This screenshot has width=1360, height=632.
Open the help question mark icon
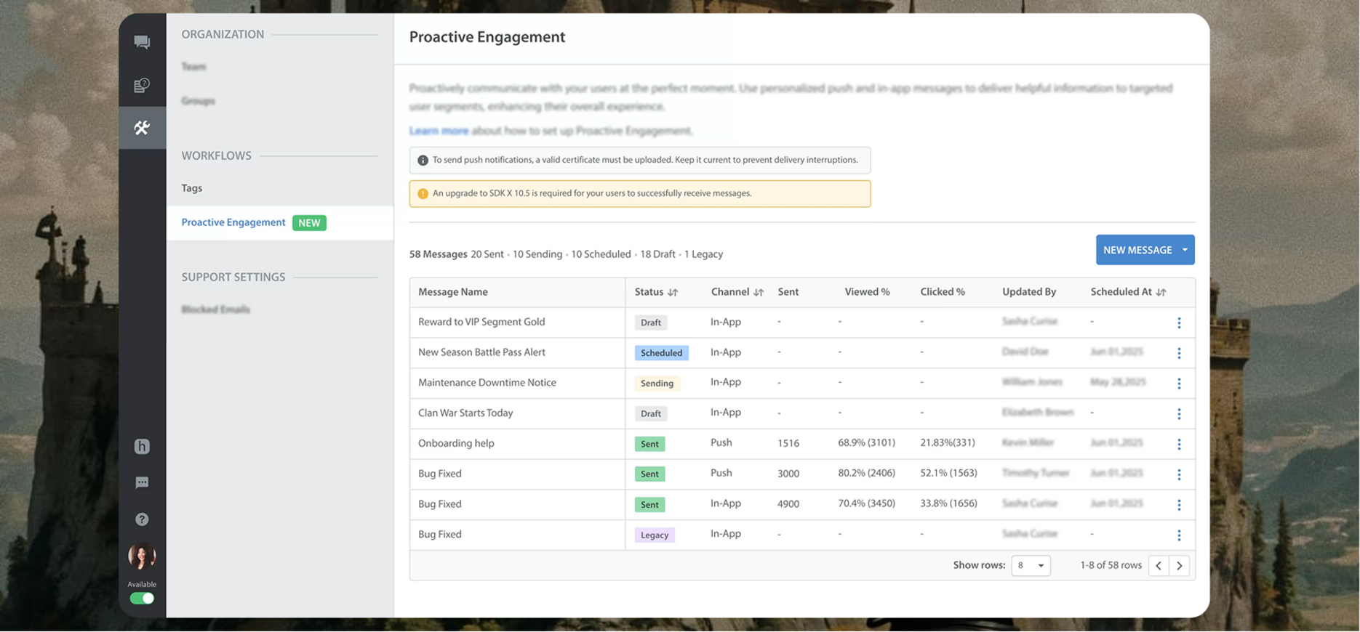tap(142, 519)
